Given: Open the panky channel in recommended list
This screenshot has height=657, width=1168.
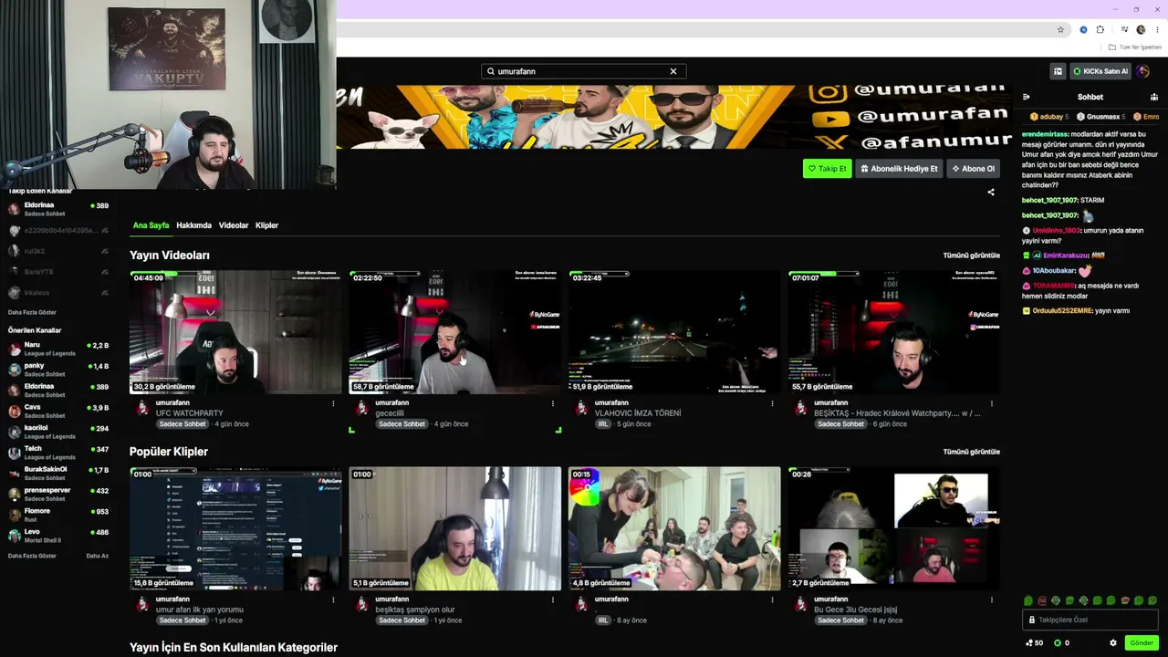Looking at the screenshot, I should point(58,370).
